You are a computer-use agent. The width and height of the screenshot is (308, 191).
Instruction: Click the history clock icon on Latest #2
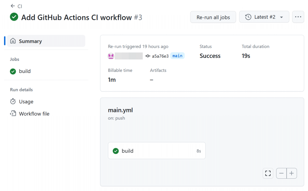coord(248,17)
